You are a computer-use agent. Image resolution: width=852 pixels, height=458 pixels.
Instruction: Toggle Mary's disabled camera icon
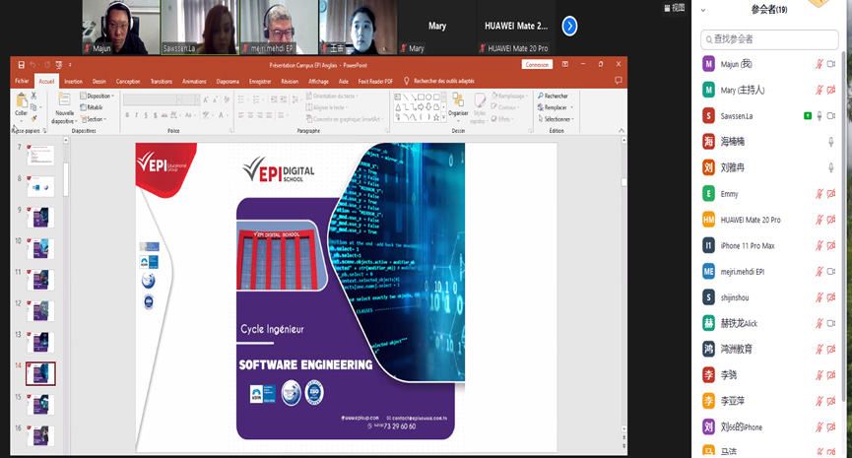[831, 90]
